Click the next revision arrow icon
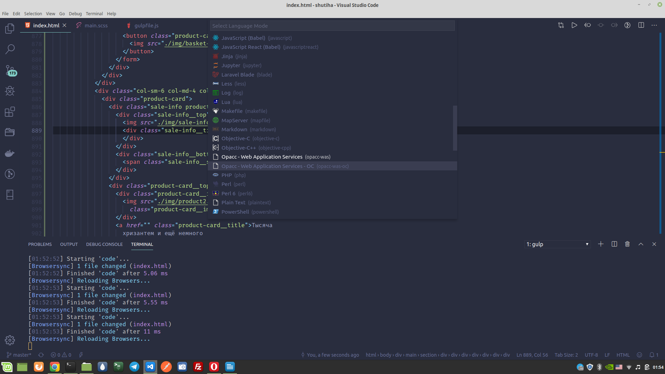Viewport: 665px width, 374px height. point(614,25)
